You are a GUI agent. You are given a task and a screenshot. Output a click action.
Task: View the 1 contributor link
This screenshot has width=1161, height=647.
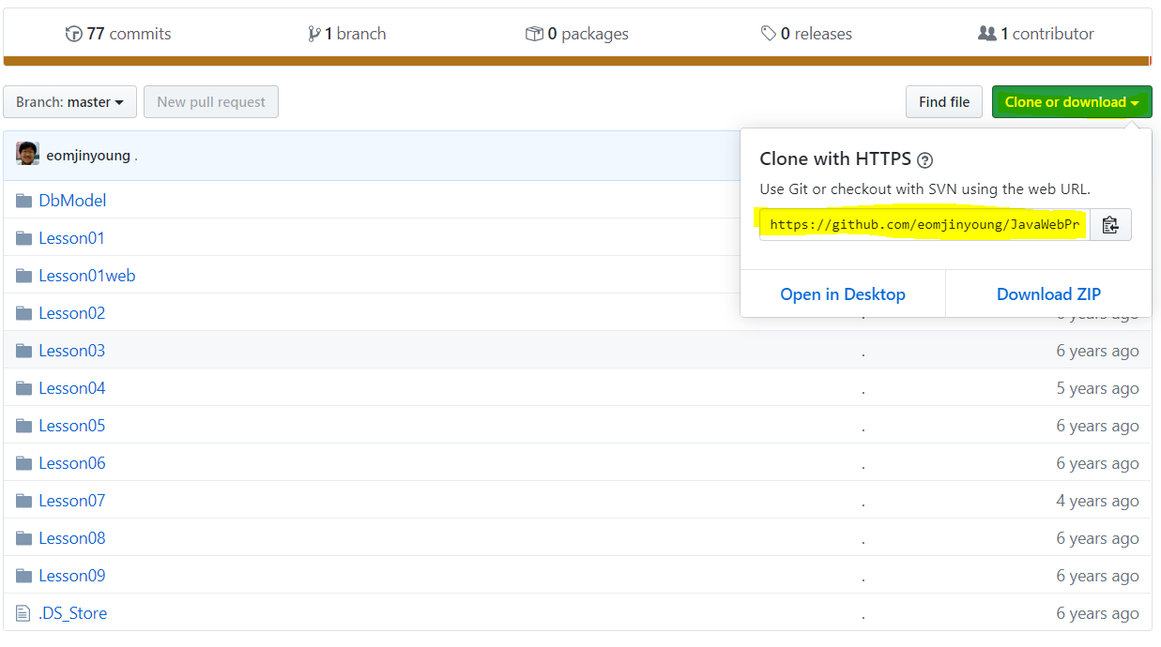[1036, 34]
